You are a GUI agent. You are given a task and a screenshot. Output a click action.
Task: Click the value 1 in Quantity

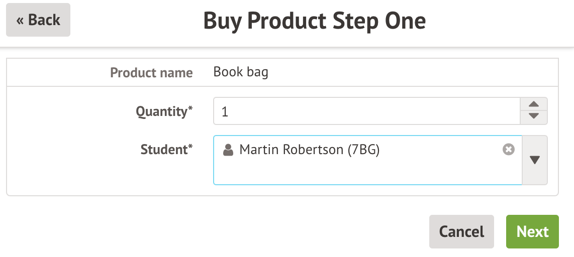tap(225, 111)
